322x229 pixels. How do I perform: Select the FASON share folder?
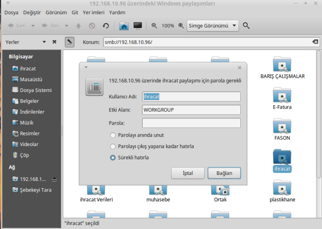[x=282, y=129]
